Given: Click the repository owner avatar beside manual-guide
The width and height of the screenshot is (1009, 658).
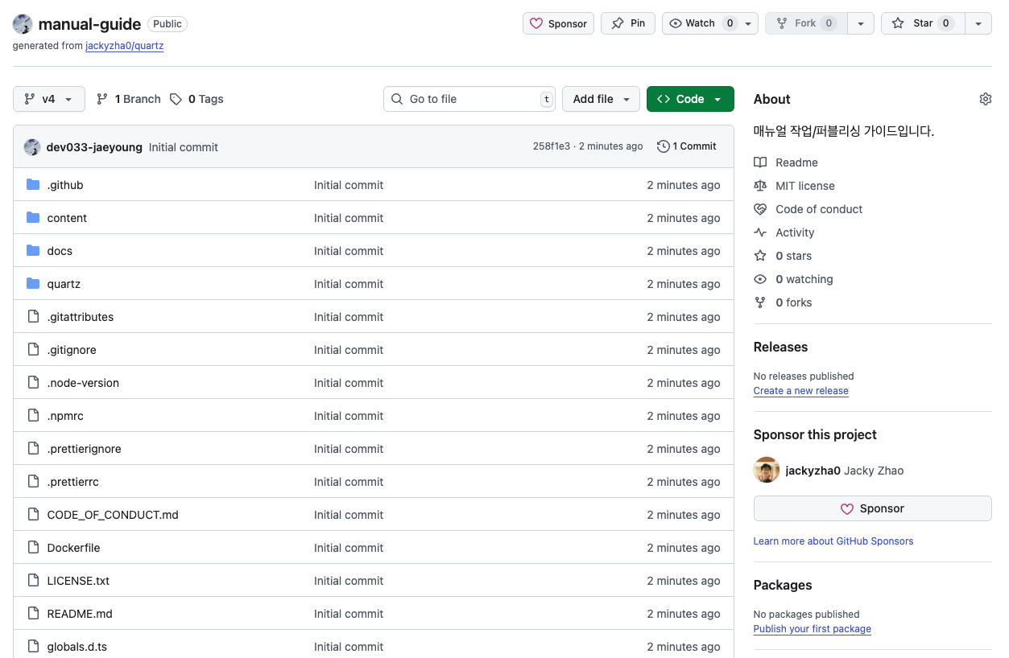Looking at the screenshot, I should [23, 24].
